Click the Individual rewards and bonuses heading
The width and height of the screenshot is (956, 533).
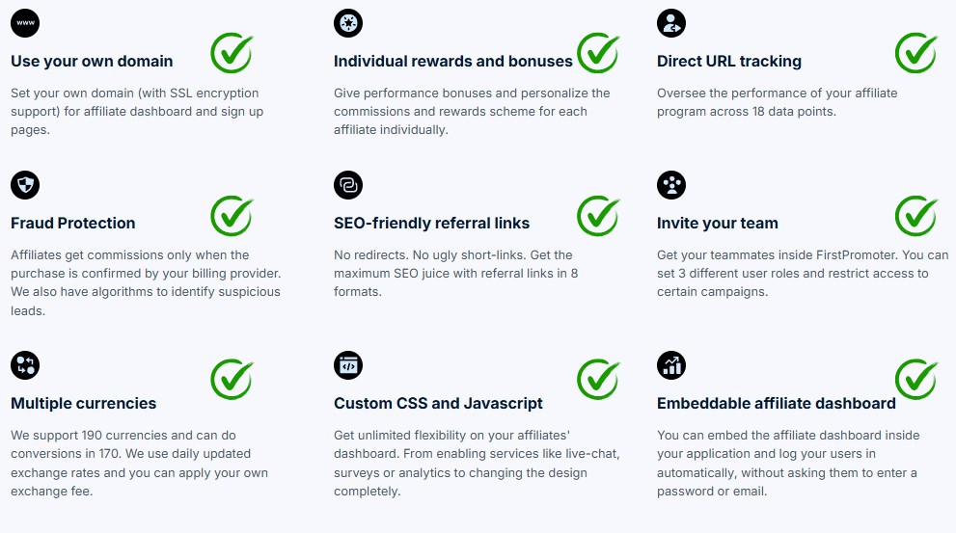point(453,61)
